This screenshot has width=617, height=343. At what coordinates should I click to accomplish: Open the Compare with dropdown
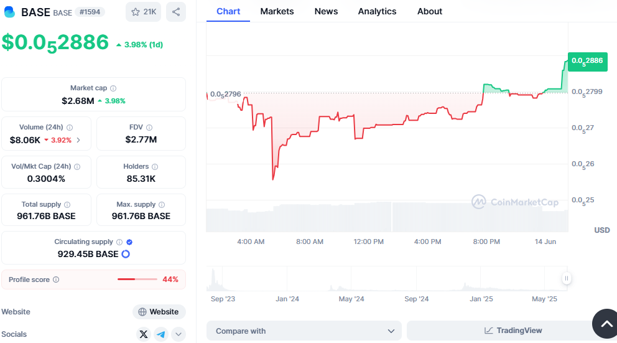tap(304, 331)
